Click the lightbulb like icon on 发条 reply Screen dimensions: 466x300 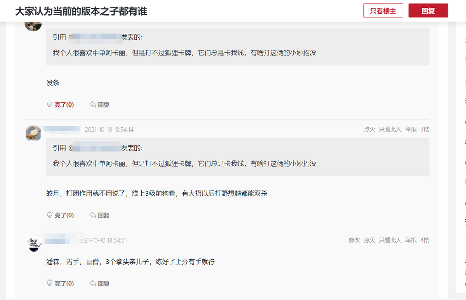click(49, 104)
